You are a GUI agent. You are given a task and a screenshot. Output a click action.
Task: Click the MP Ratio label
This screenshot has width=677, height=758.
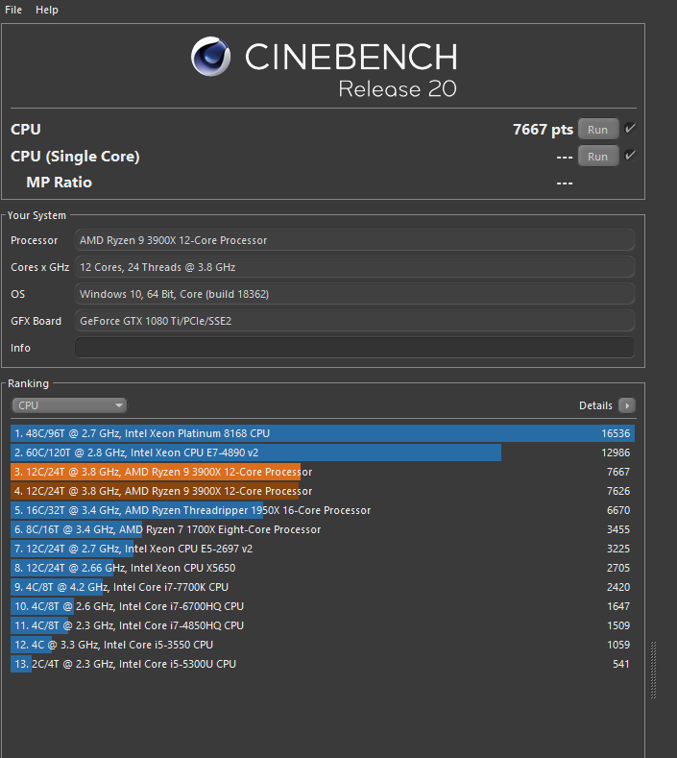[x=59, y=183]
